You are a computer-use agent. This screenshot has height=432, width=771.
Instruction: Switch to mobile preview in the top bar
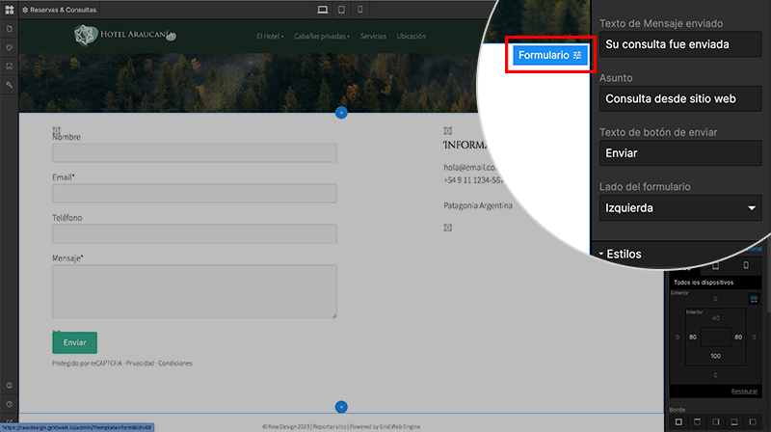point(359,10)
